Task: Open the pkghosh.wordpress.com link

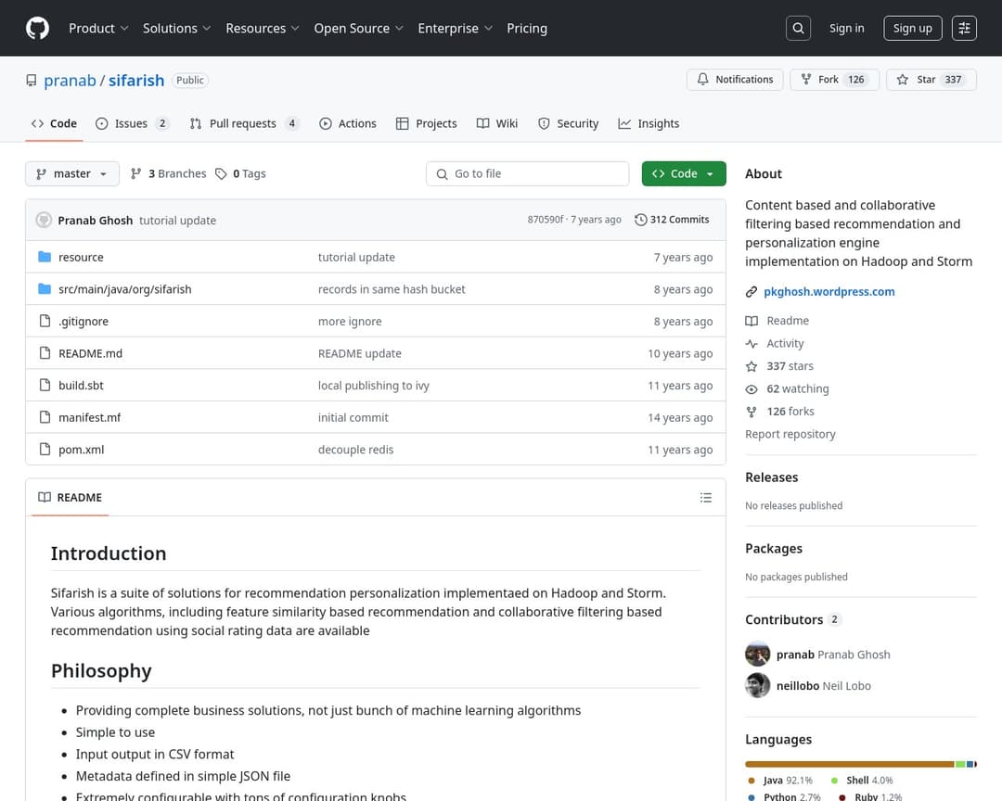Action: pos(829,291)
